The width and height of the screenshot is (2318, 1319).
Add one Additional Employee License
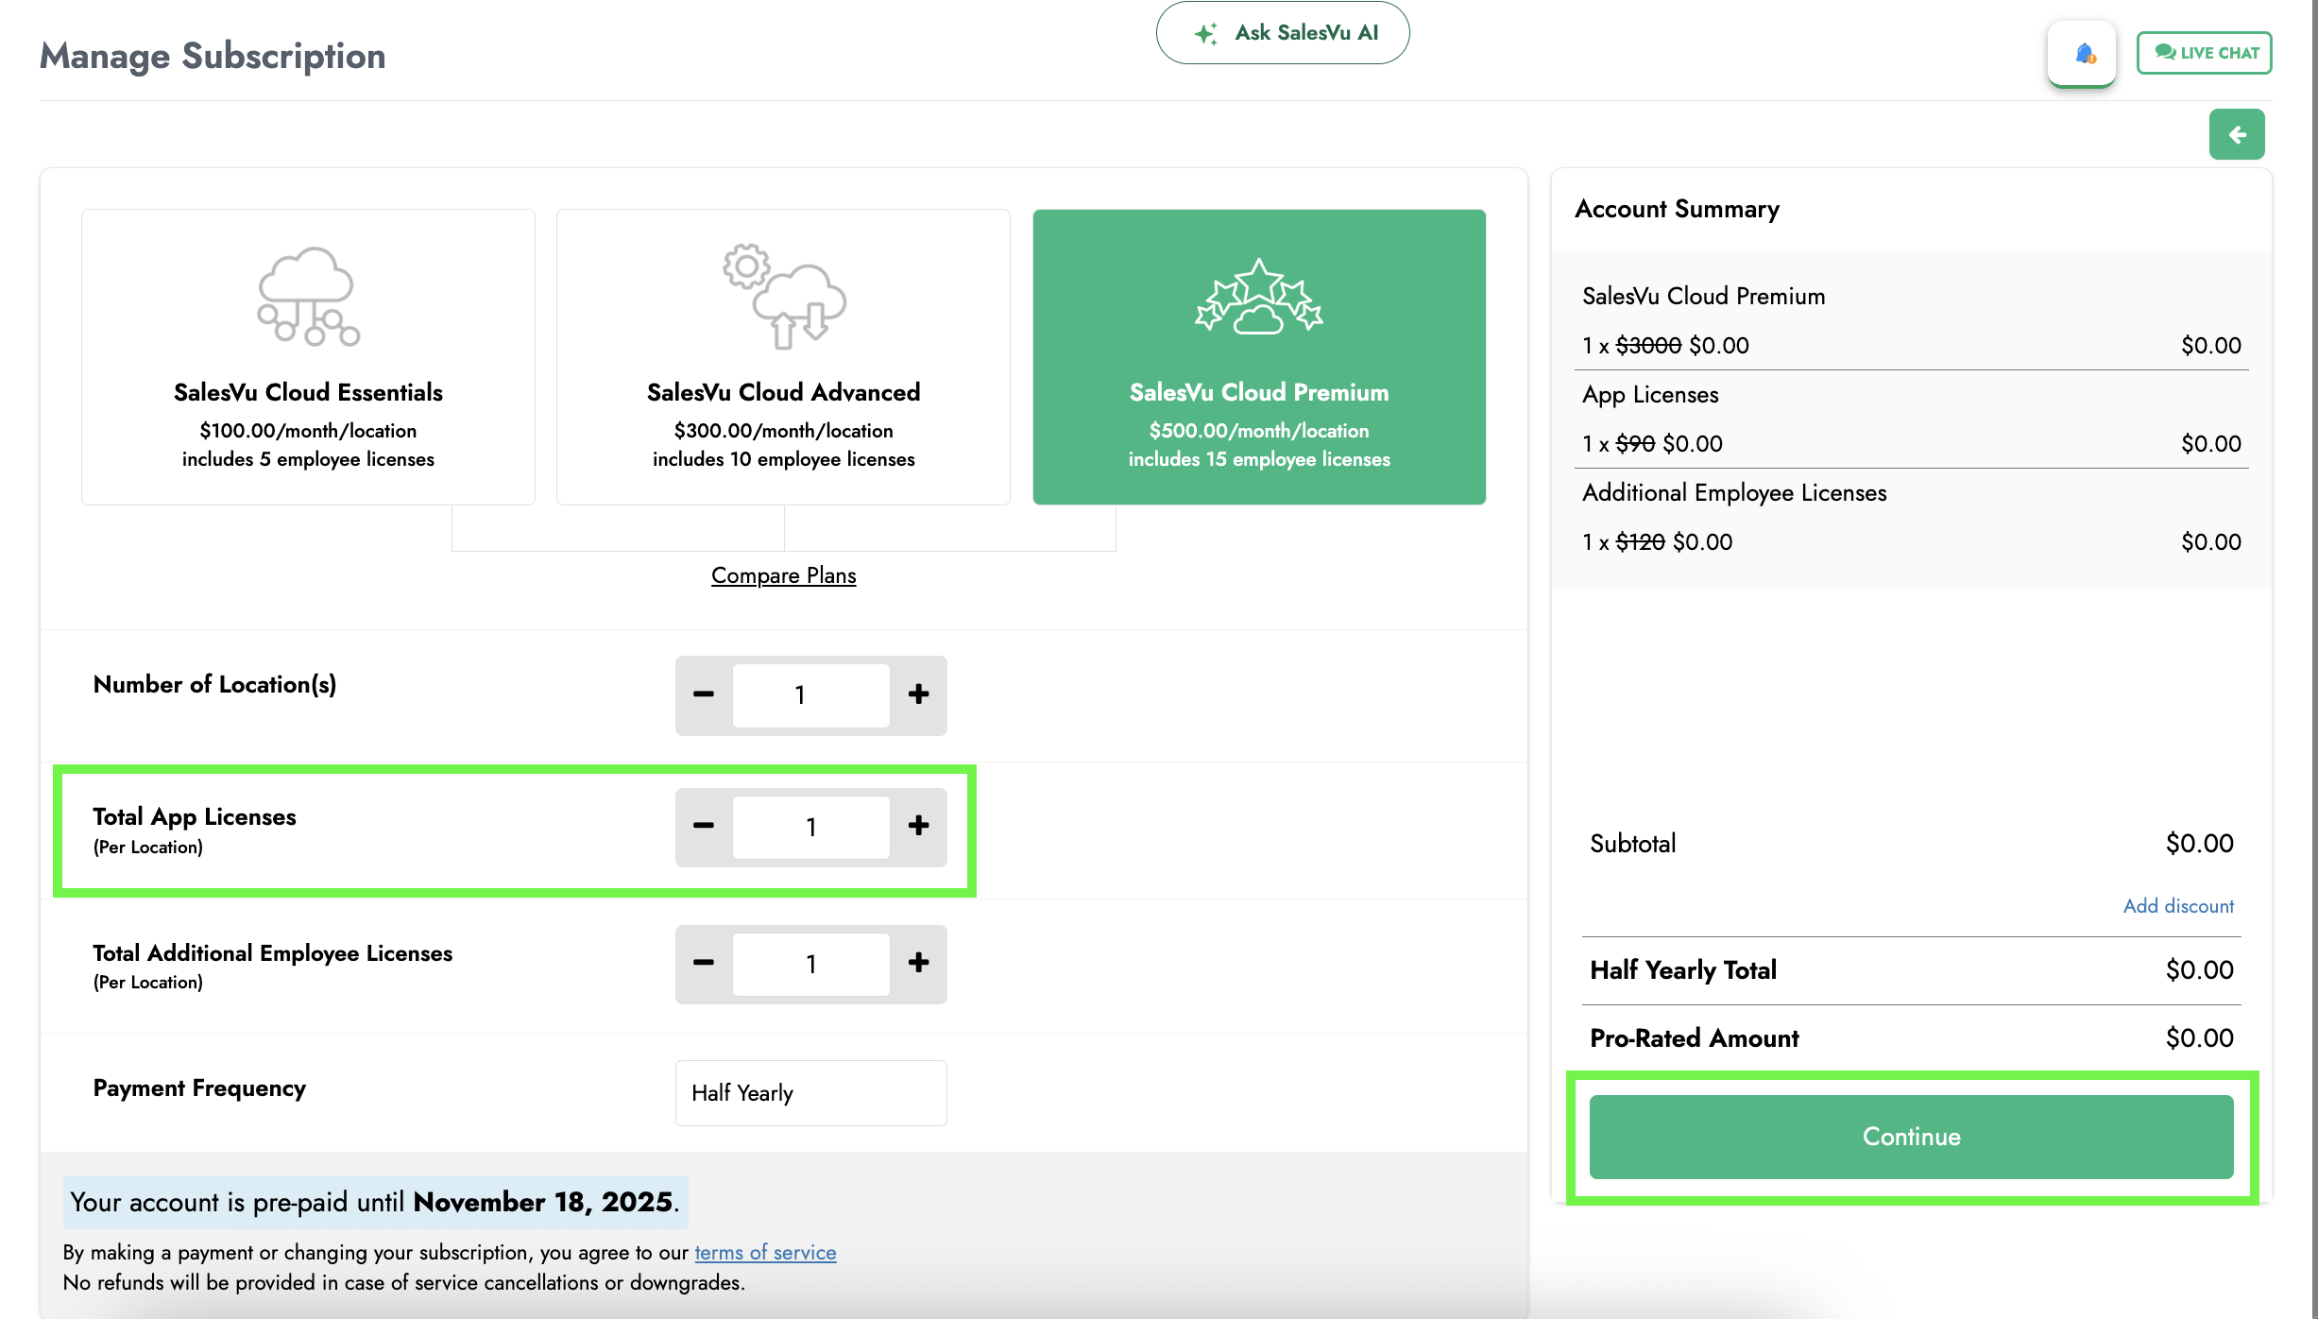[918, 963]
